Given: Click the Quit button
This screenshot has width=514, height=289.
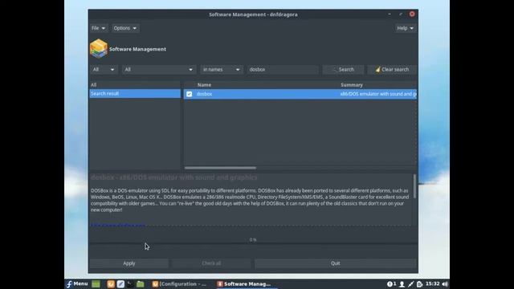Looking at the screenshot, I should [336, 263].
